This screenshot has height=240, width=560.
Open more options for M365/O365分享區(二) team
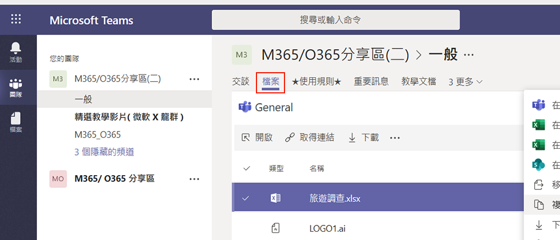coord(194,79)
